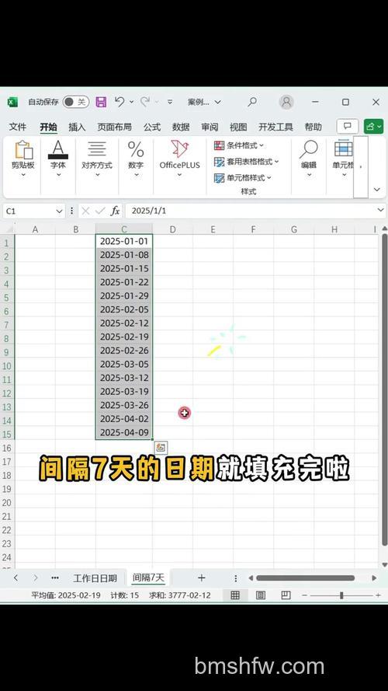Open the 编辑 editing group
This screenshot has height=691, width=388.
309,159
